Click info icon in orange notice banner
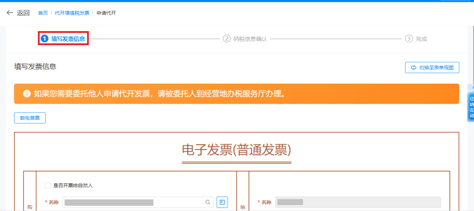474x211 pixels. point(27,94)
